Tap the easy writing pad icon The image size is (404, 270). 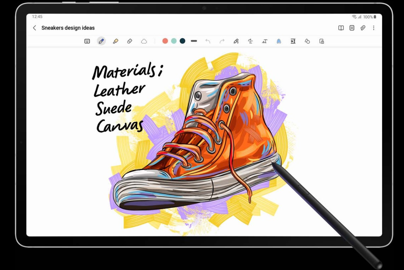293,41
